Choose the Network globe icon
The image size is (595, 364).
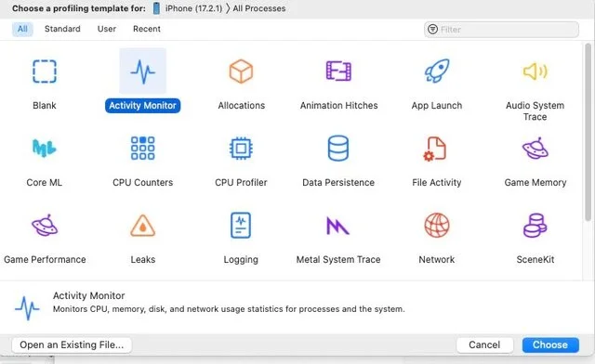[x=437, y=226]
